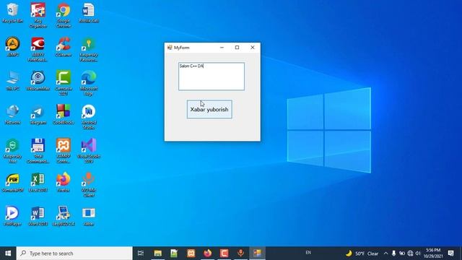Select the Telegram desktop icon
Image resolution: width=462 pixels, height=260 pixels.
(38, 114)
